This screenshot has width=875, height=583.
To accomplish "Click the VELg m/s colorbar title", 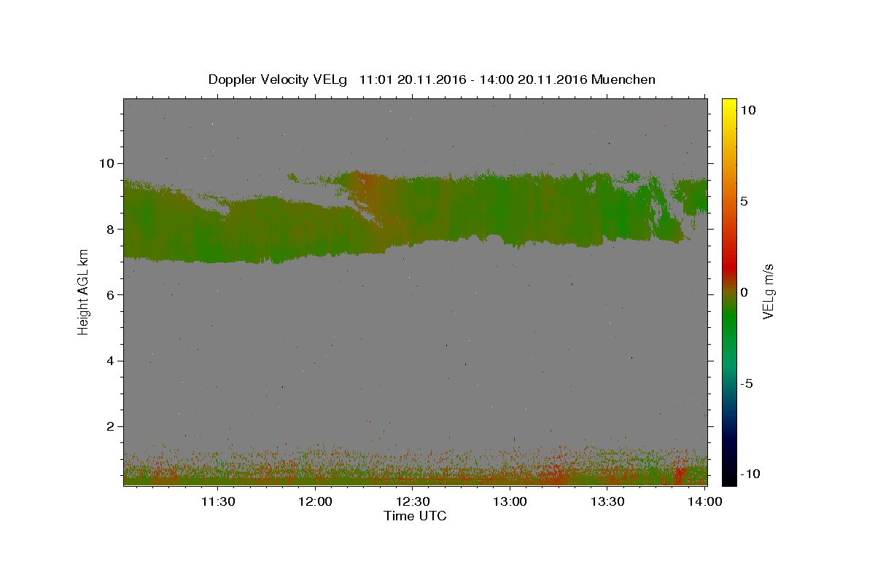I will [768, 292].
